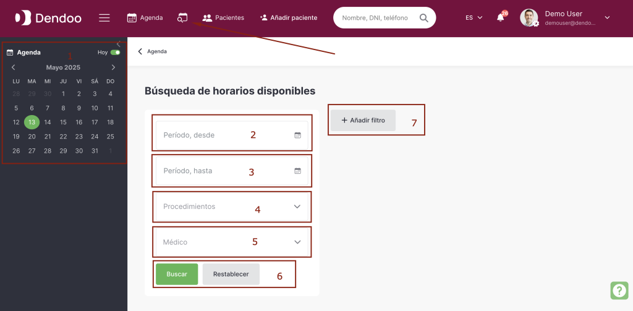
Task: Toggle the Hoy switch
Action: (116, 53)
